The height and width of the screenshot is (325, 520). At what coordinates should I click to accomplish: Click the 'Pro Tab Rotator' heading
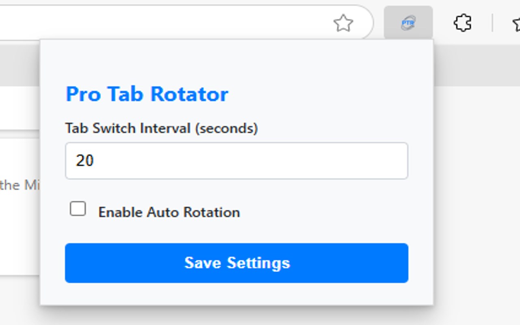click(x=147, y=94)
